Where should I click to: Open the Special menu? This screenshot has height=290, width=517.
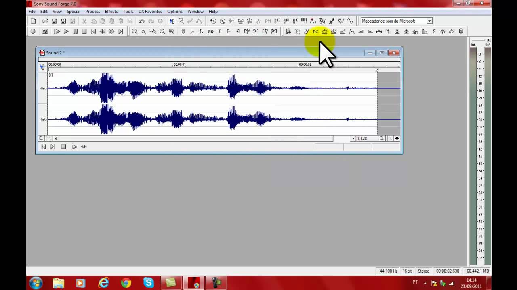pos(74,12)
